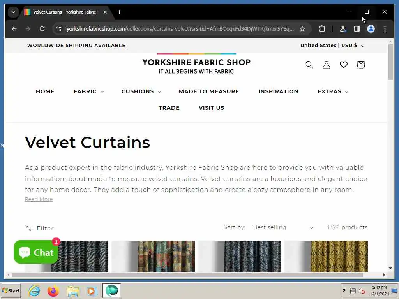
Task: Open the File Explorer taskbar icon
Action: (x=73, y=290)
